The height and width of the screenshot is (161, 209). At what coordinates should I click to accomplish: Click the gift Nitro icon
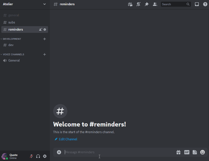click(178, 152)
